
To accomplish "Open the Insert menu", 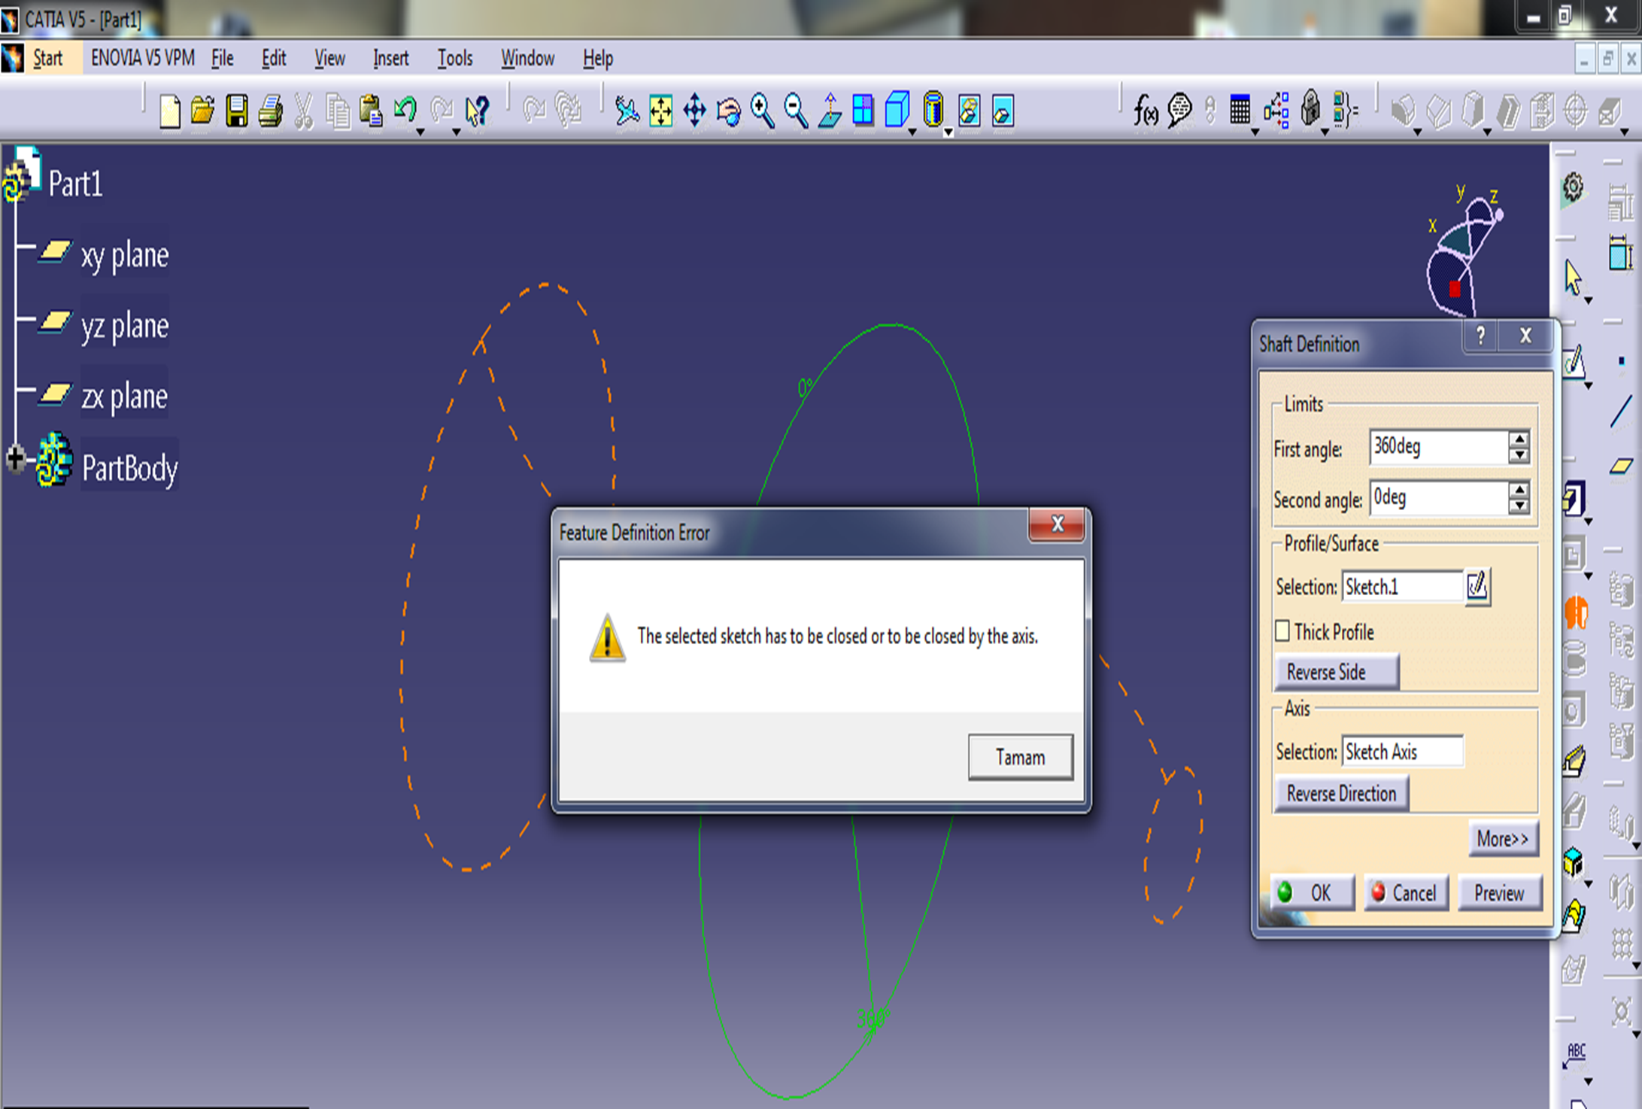I will click(390, 58).
